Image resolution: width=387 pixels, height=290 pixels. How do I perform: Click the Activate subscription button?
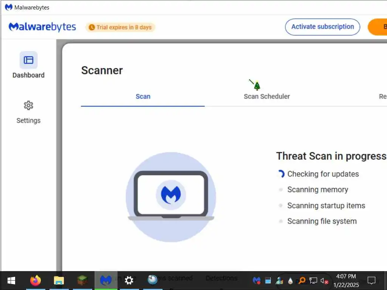tap(322, 27)
